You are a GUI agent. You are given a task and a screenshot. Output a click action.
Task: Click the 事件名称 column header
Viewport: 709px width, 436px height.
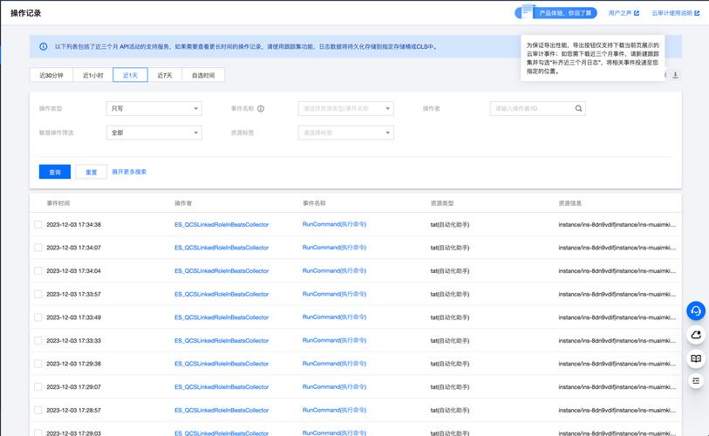click(314, 203)
